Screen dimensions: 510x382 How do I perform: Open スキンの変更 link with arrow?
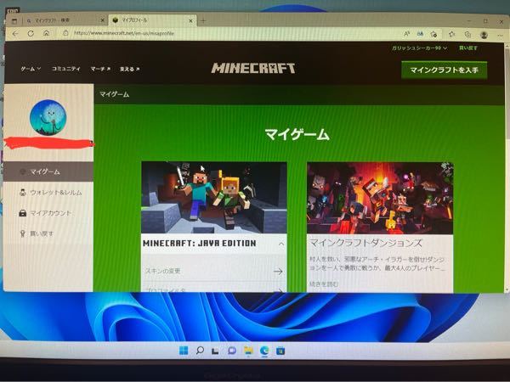(213, 271)
